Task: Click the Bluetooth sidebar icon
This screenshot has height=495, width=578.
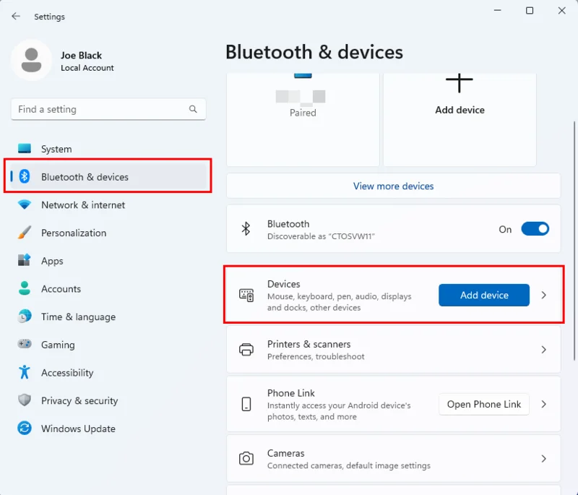Action: (25, 176)
